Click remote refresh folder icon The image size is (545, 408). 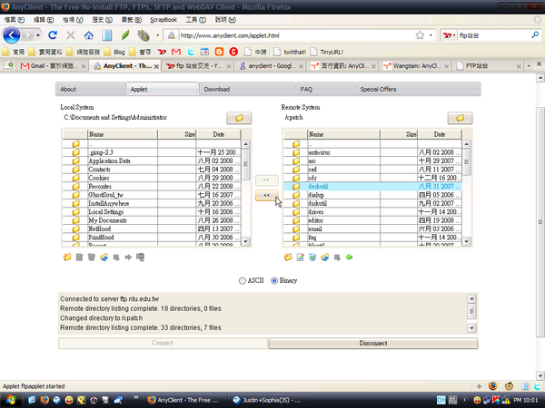click(x=325, y=257)
